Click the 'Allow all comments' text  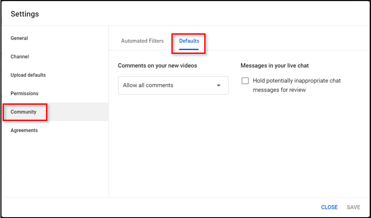[x=148, y=85]
